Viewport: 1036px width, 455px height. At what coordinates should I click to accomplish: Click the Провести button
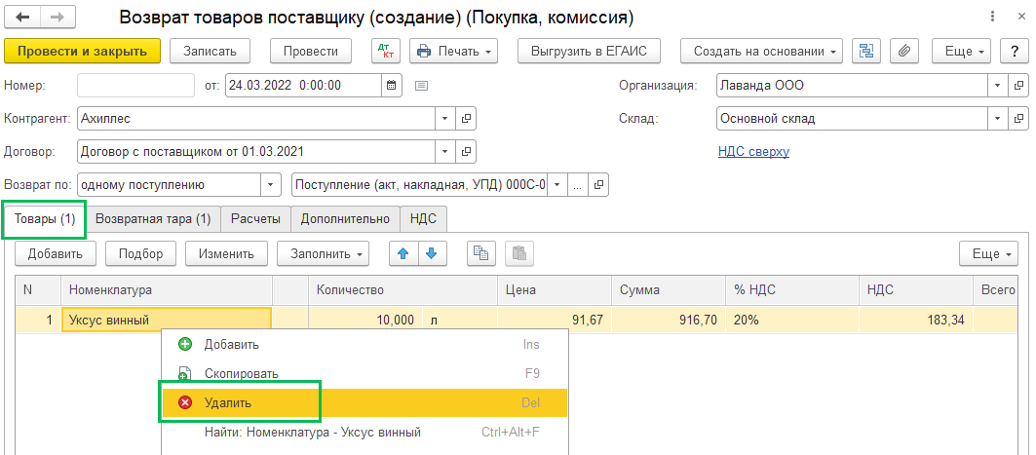pos(311,51)
